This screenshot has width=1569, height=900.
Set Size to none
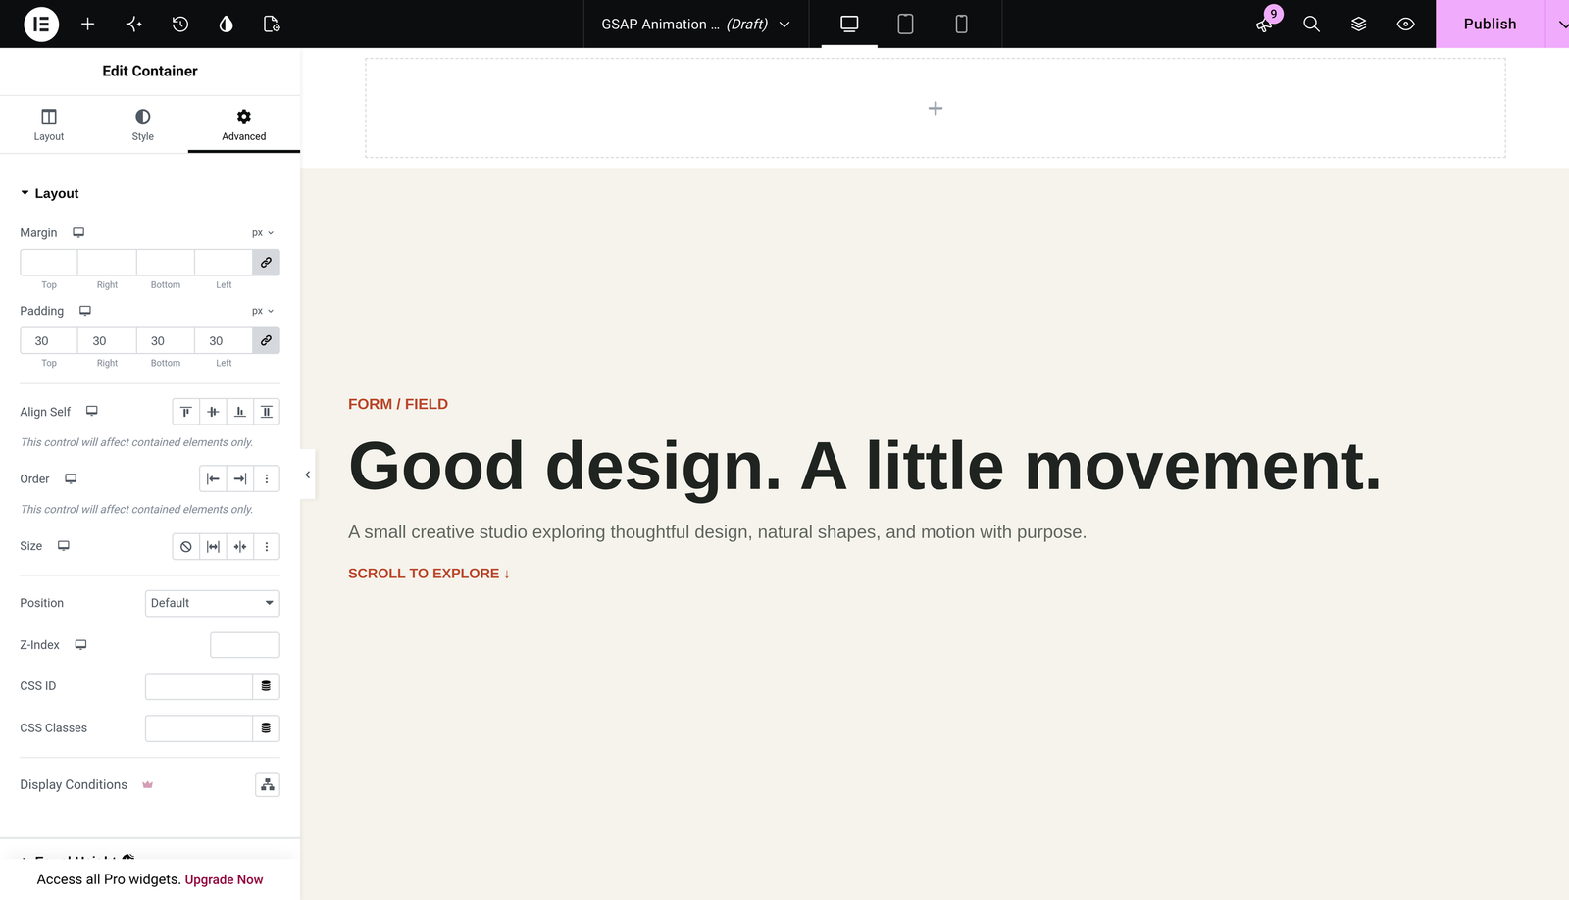click(x=186, y=546)
